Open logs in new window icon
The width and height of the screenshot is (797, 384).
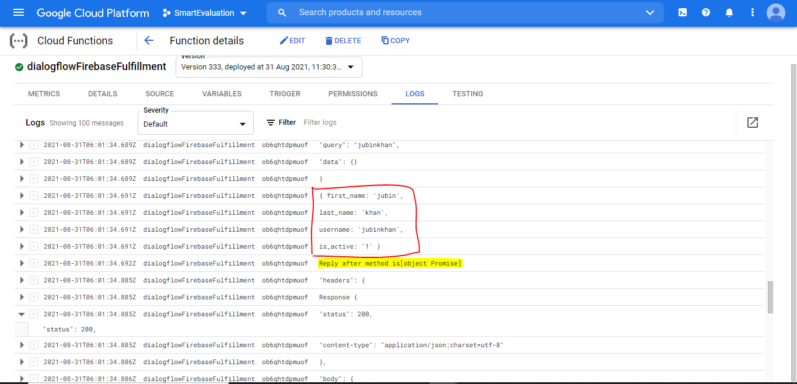[753, 123]
